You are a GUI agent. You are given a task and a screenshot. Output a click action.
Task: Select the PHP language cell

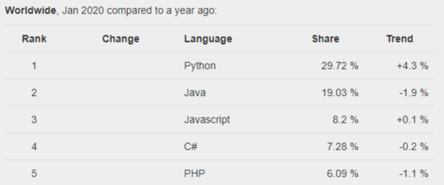click(x=194, y=173)
